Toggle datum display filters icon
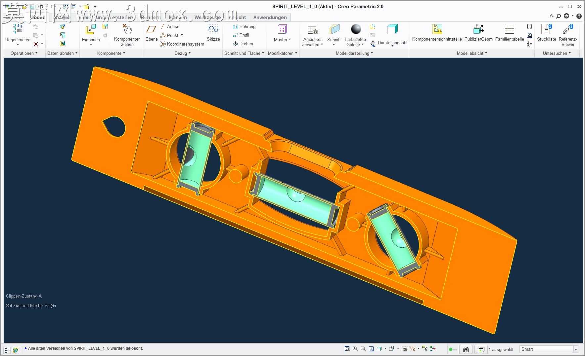585x356 pixels. tap(412, 349)
